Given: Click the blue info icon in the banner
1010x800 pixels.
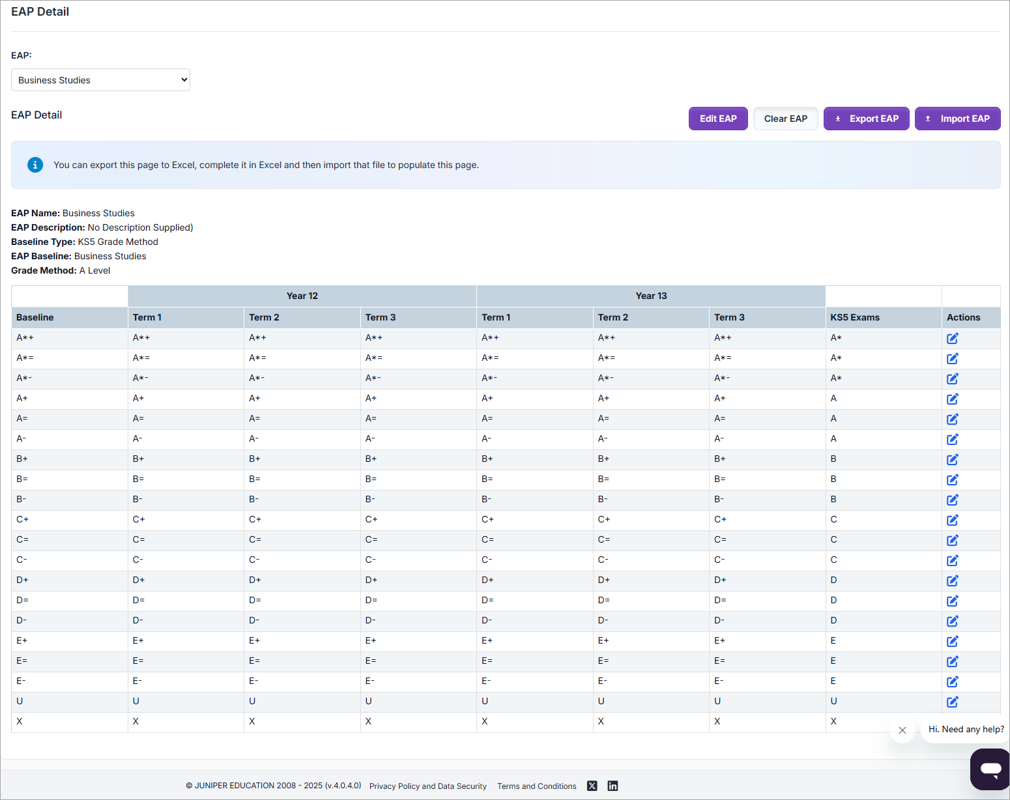Looking at the screenshot, I should (x=35, y=165).
